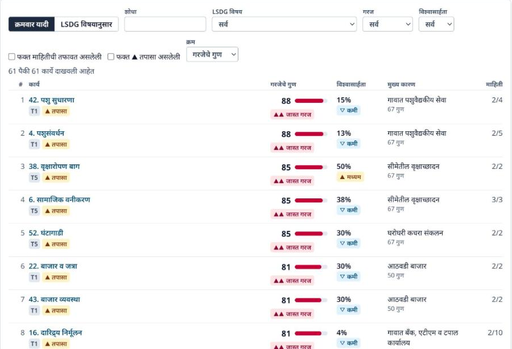Click the कमी badge in सामाजिक वनीकरण row

pos(348,210)
